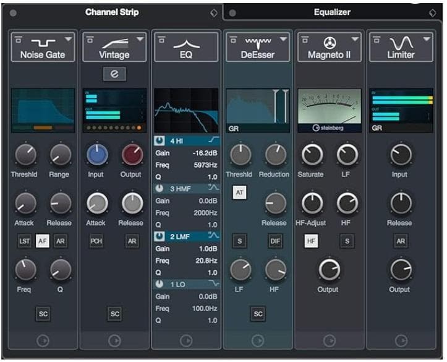
Task: Click the Vintage PCH punch button
Action: click(x=96, y=241)
